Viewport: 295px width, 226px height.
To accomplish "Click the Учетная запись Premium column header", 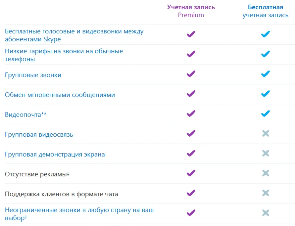I will (191, 11).
